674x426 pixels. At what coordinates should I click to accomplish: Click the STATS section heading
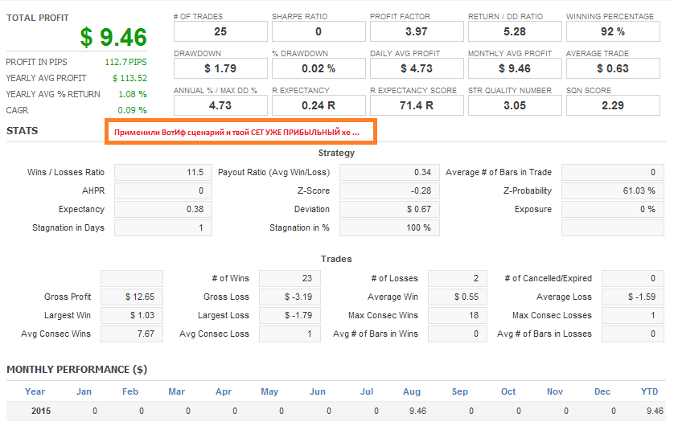click(x=22, y=131)
